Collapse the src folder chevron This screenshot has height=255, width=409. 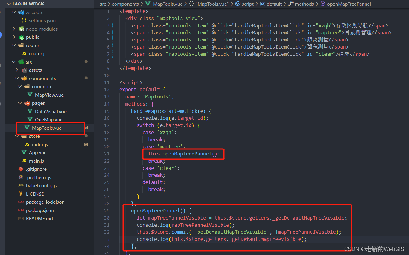click(13, 62)
